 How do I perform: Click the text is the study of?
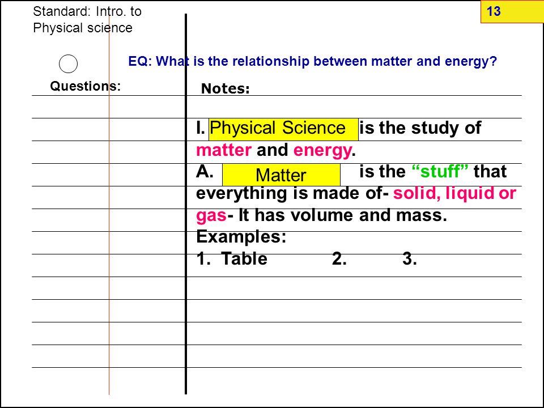pyautogui.click(x=420, y=128)
